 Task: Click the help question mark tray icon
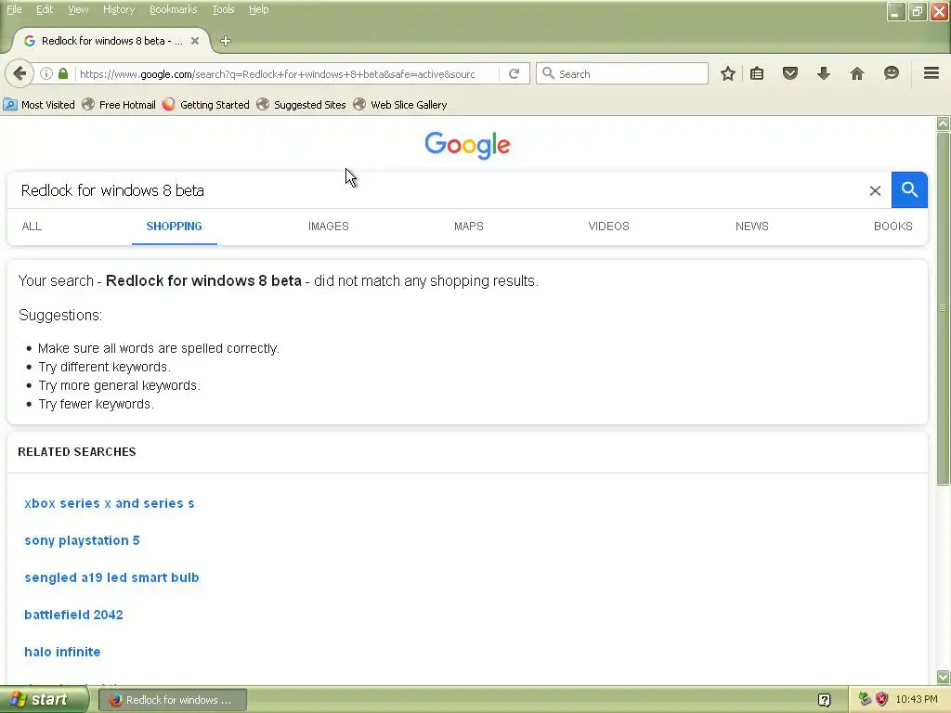coord(825,700)
